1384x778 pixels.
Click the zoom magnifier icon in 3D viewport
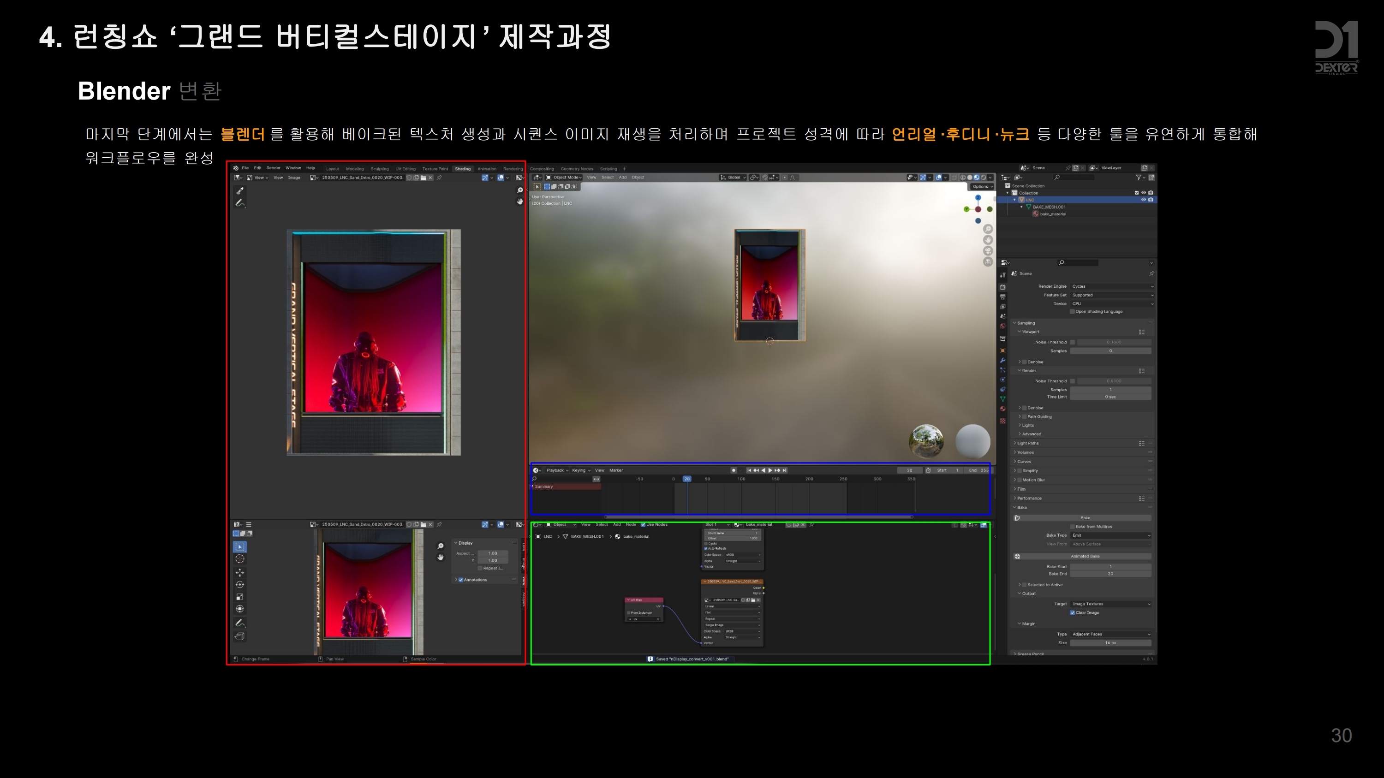pos(988,229)
